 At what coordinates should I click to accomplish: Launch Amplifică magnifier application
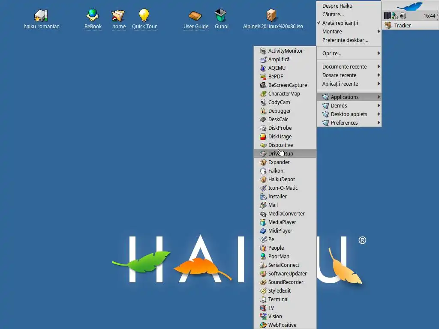point(285,59)
